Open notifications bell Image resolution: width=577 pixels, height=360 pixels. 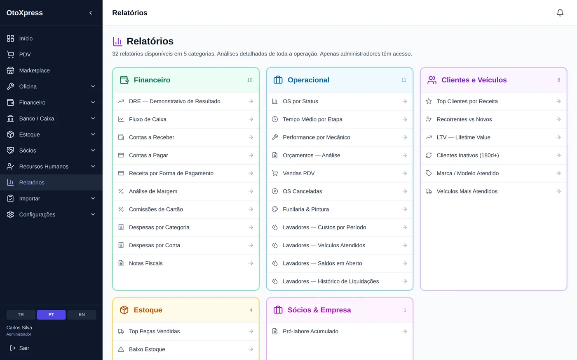point(560,13)
